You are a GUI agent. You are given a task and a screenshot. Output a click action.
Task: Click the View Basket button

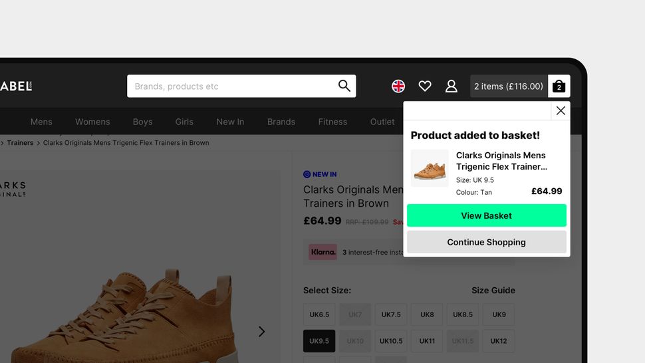487,215
